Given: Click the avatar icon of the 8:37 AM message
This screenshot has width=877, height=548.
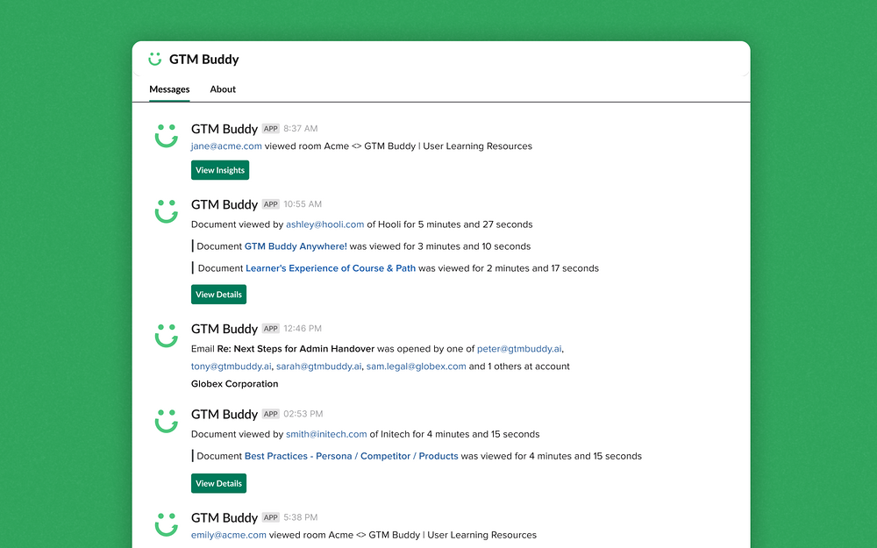Looking at the screenshot, I should (166, 136).
